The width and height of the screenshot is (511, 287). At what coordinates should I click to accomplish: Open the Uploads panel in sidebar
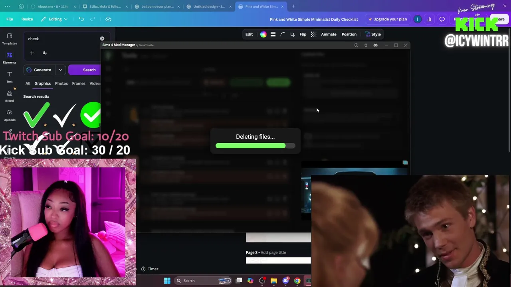10,115
